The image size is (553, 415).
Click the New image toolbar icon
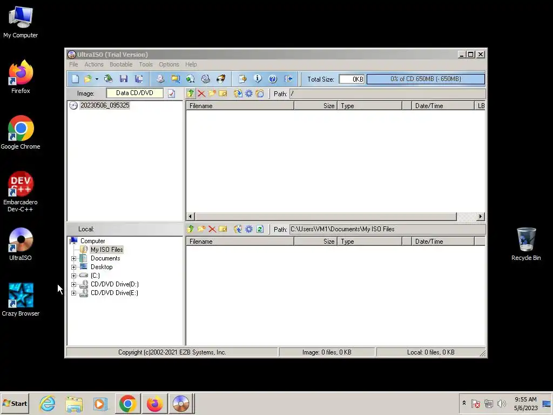click(x=75, y=79)
